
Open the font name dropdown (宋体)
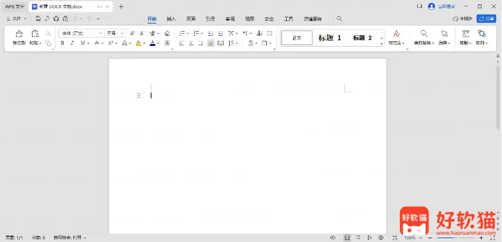pos(101,33)
